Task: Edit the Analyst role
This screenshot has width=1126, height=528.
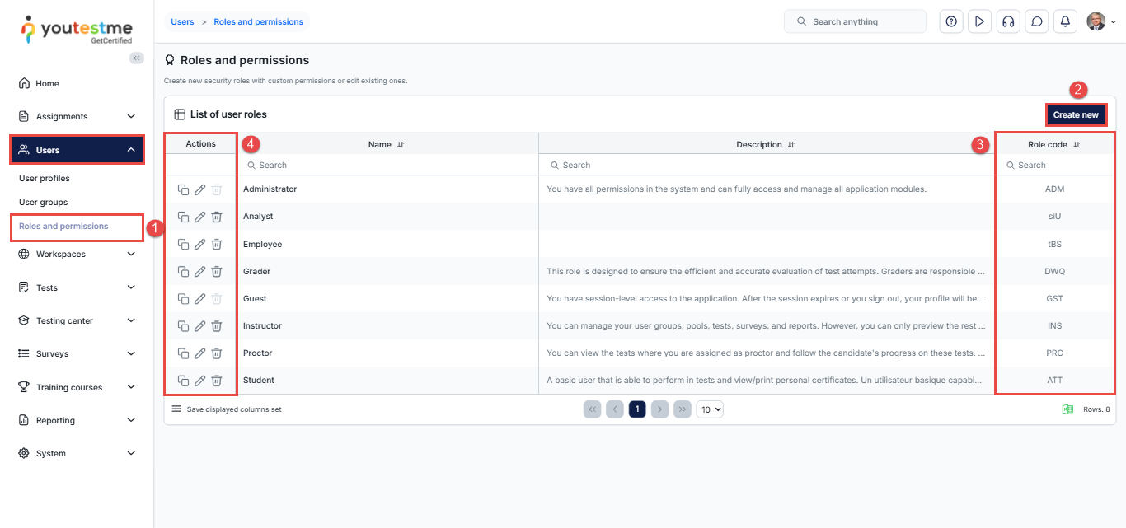Action: (199, 217)
